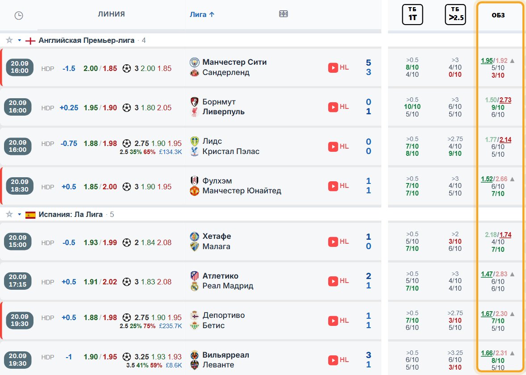This screenshot has width=526, height=375.
Task: Play highlights for Атлетико vs Реал Мадрид
Action: click(x=338, y=281)
